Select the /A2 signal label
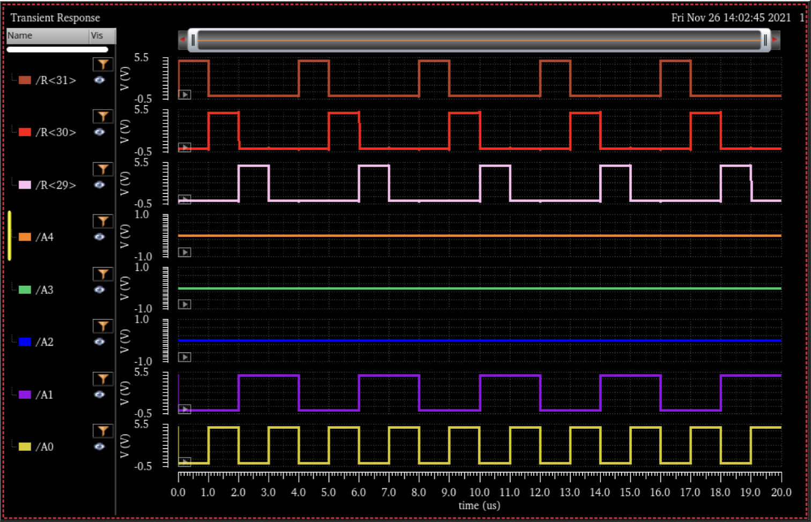This screenshot has height=522, width=811. tap(45, 342)
